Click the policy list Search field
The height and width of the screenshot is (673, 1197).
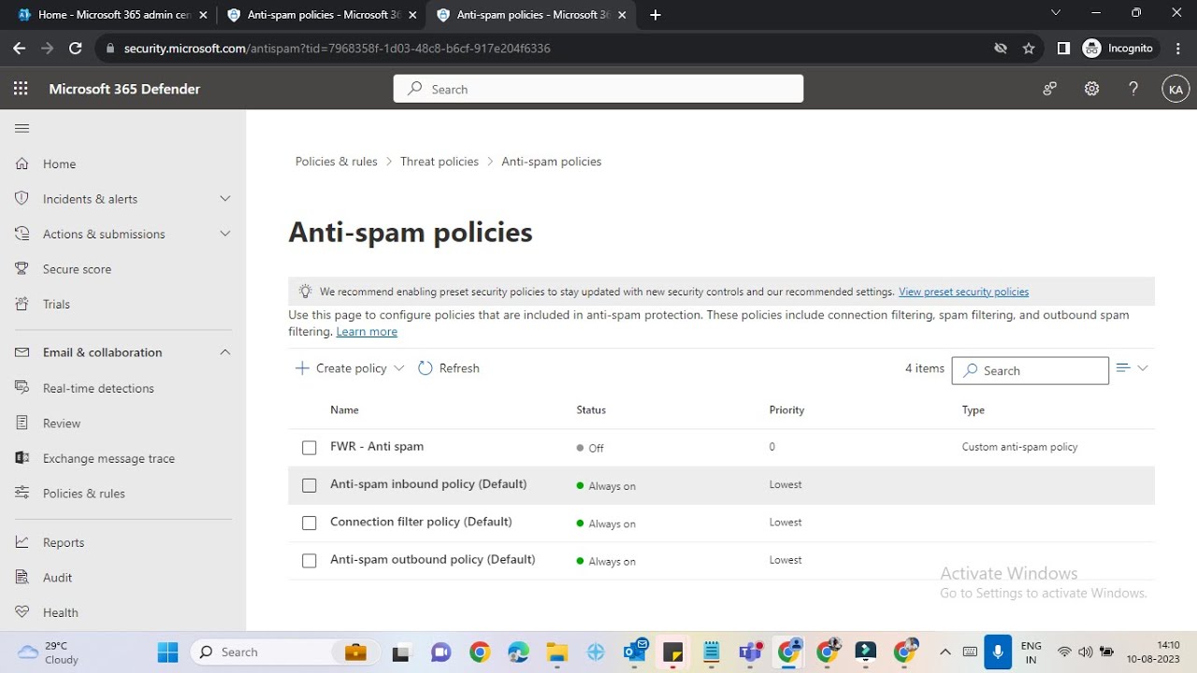1030,370
